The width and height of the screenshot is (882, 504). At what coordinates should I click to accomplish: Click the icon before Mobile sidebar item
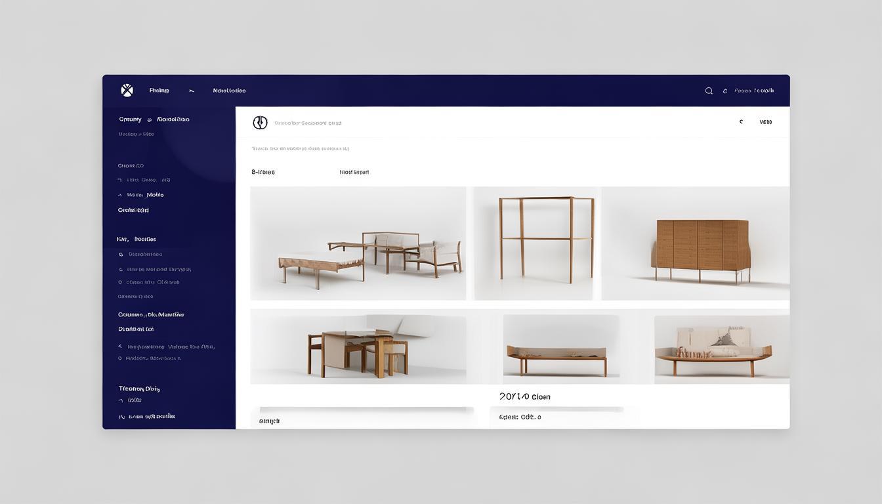click(120, 196)
